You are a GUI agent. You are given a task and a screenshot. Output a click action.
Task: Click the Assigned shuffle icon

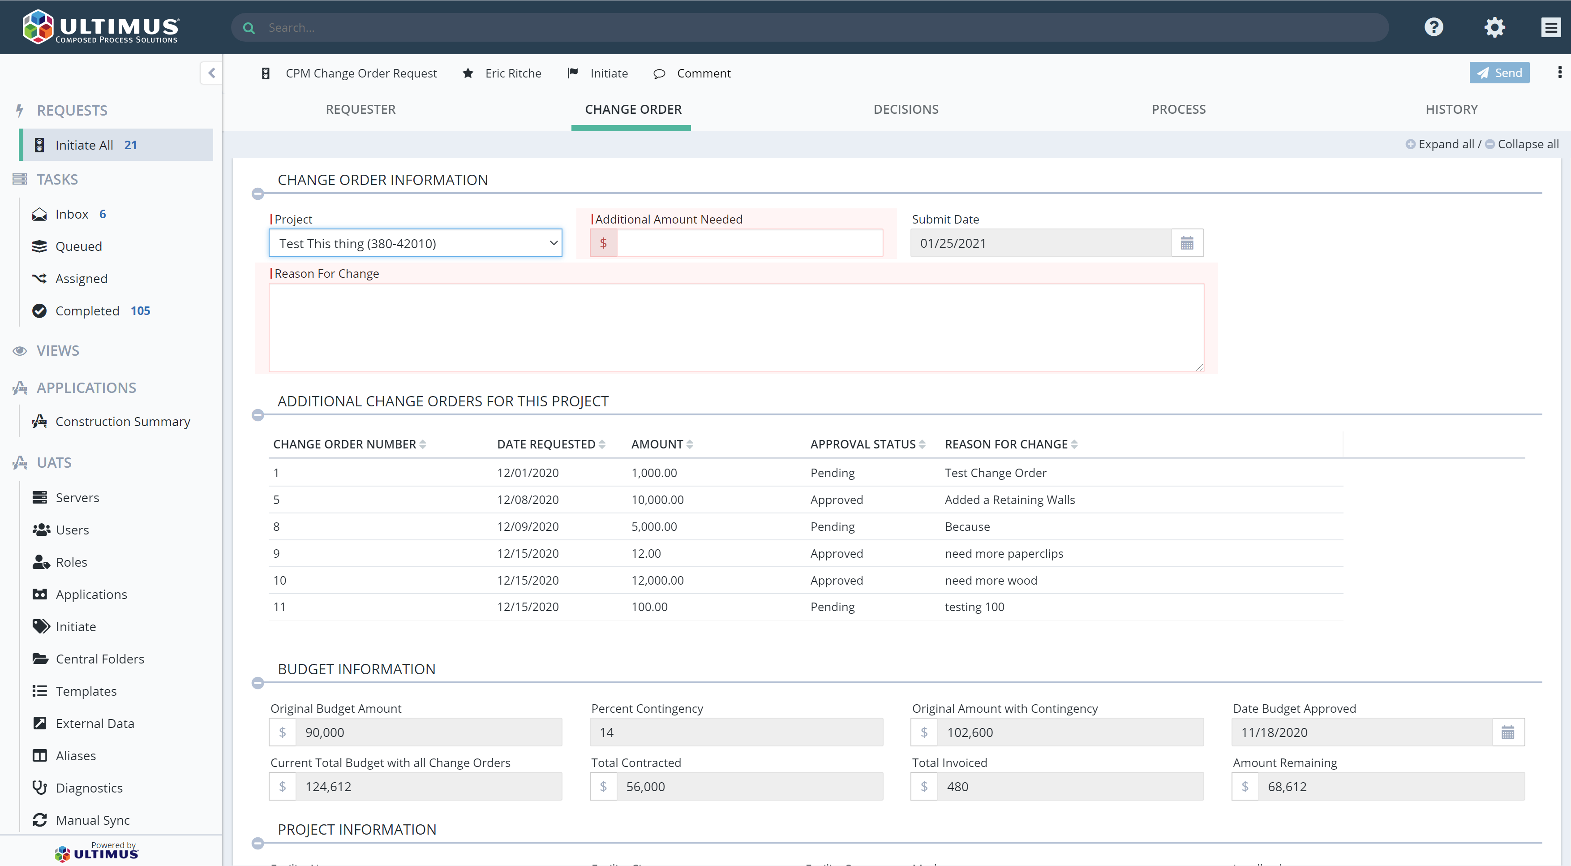(40, 279)
